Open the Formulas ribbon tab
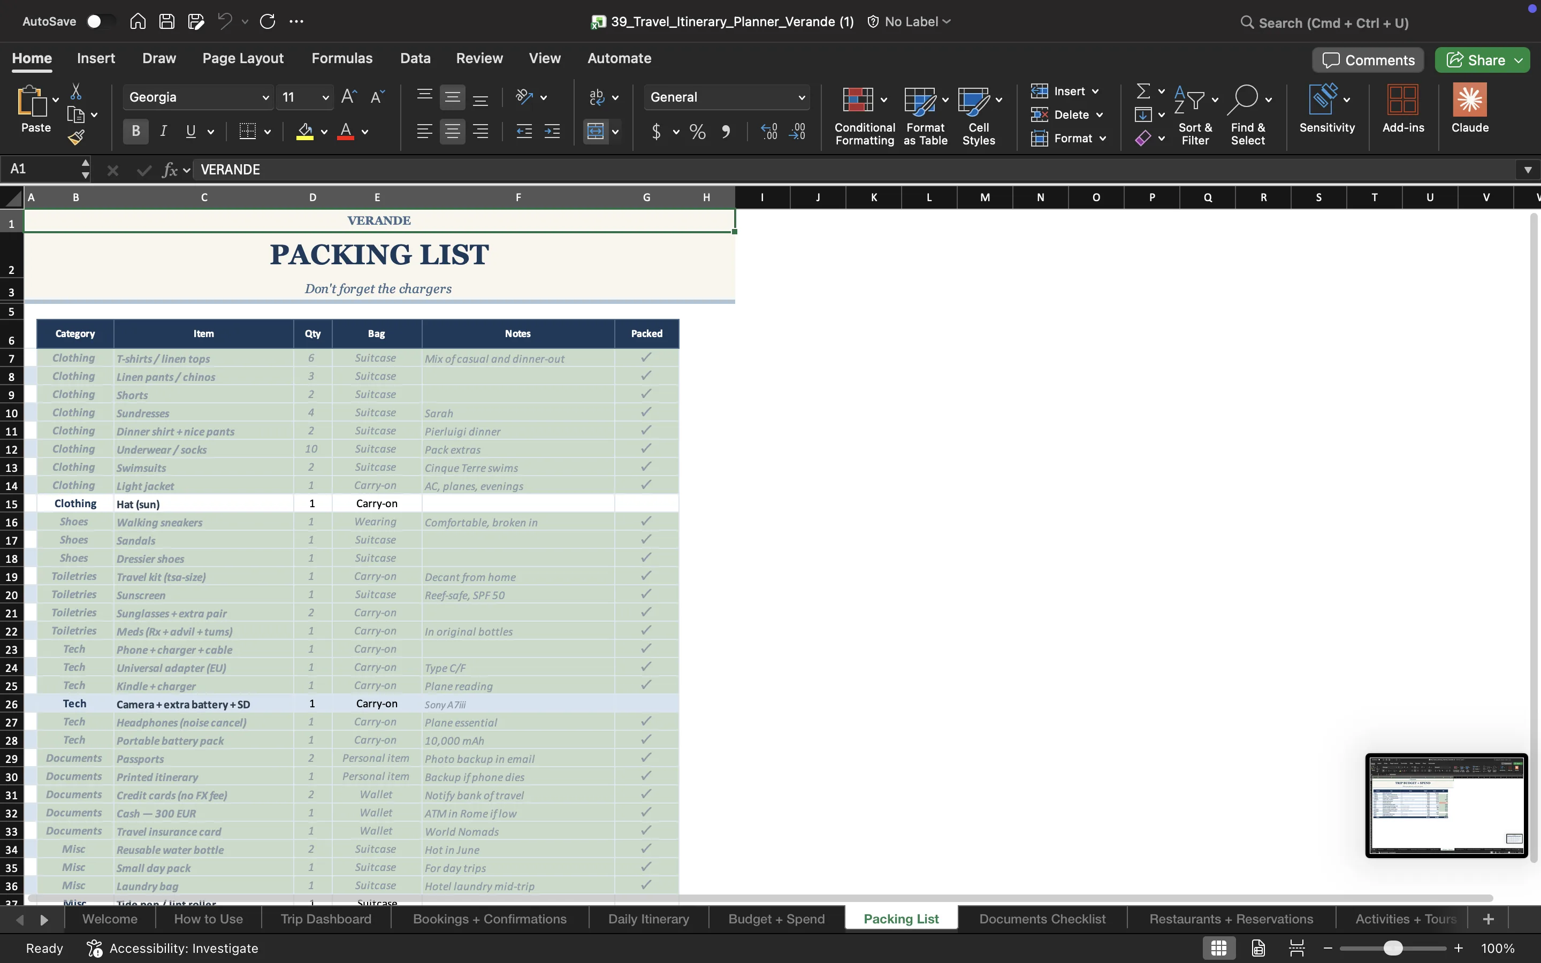The image size is (1541, 963). [x=342, y=58]
